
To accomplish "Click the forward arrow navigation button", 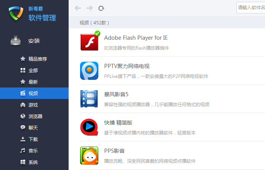I will click(x=89, y=8).
